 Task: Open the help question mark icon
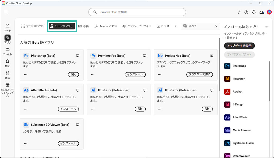pos(246,12)
